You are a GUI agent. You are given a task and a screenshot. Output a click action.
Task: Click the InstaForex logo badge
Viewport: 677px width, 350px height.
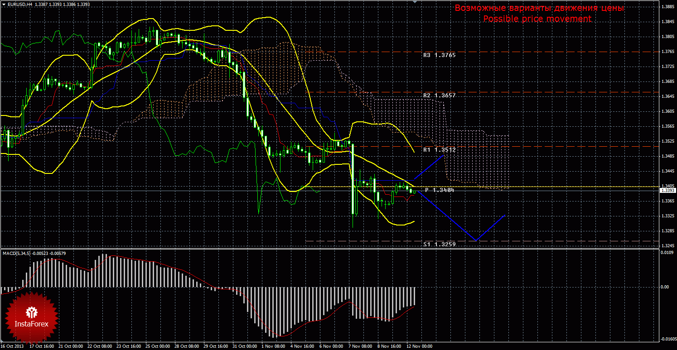coord(31,316)
